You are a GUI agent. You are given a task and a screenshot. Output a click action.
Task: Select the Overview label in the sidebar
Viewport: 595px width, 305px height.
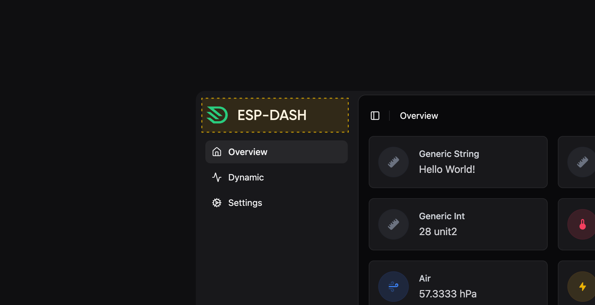click(248, 152)
